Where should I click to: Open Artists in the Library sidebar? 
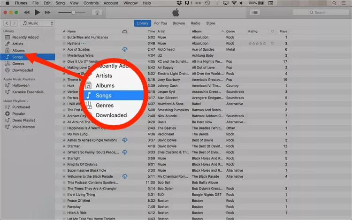tap(17, 44)
